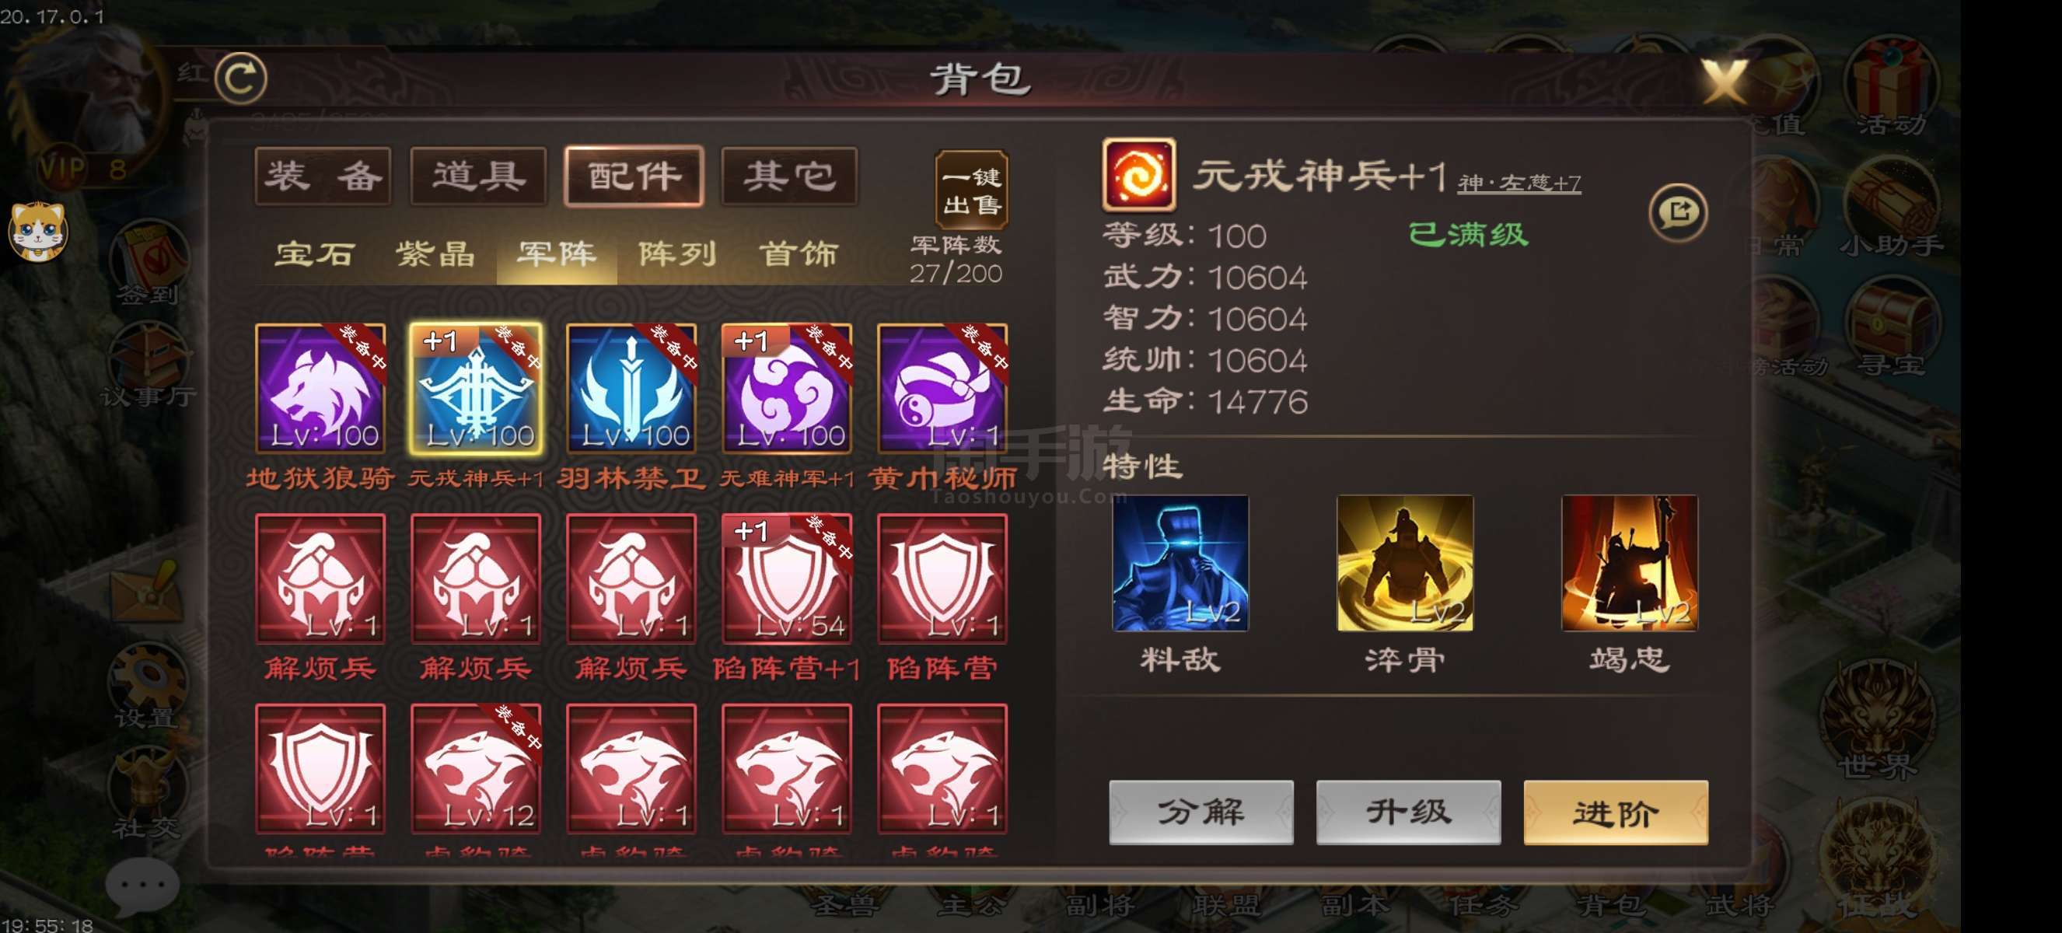Click the golden 进阶 button
The image size is (2062, 933).
tap(1616, 812)
